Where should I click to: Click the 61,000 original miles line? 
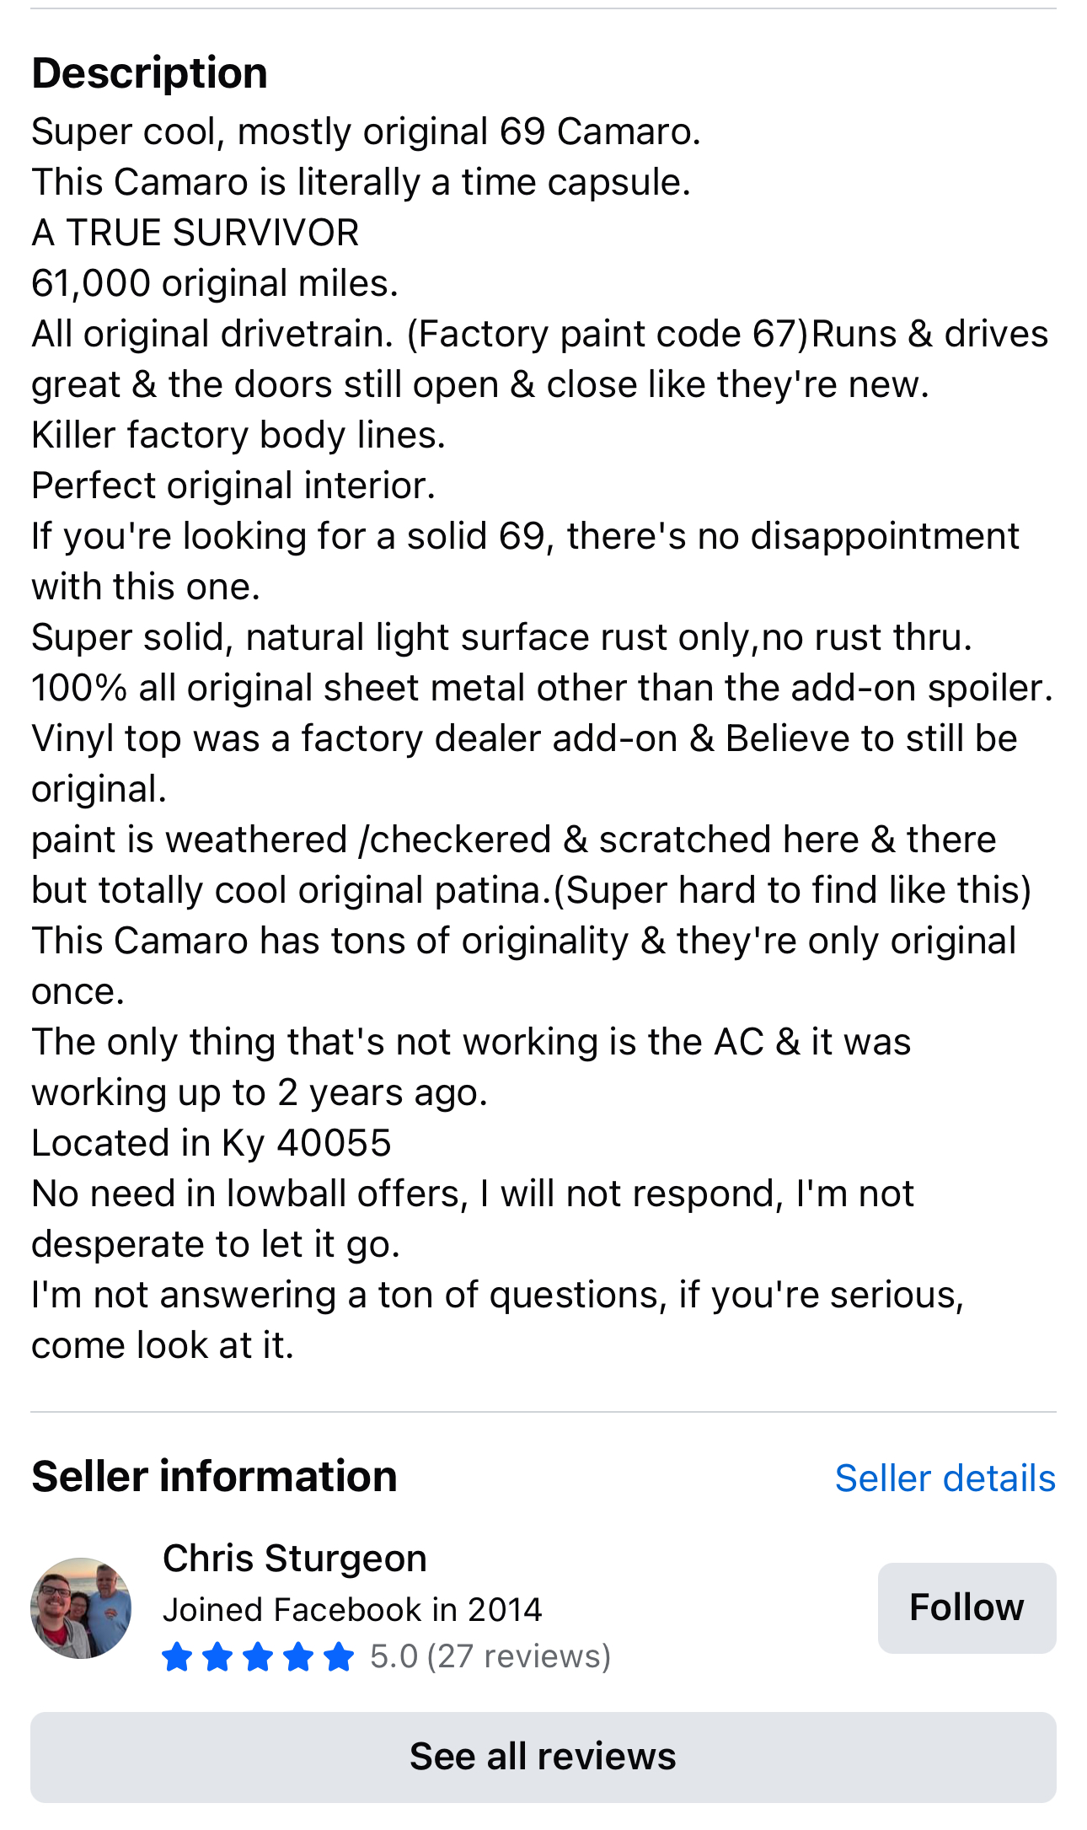[x=215, y=283]
